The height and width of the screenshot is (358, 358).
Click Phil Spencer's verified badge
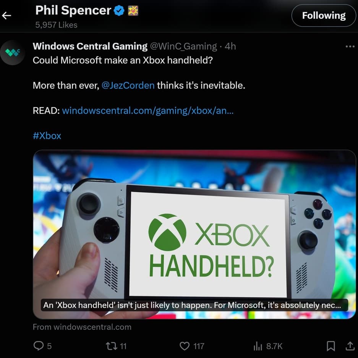point(120,11)
